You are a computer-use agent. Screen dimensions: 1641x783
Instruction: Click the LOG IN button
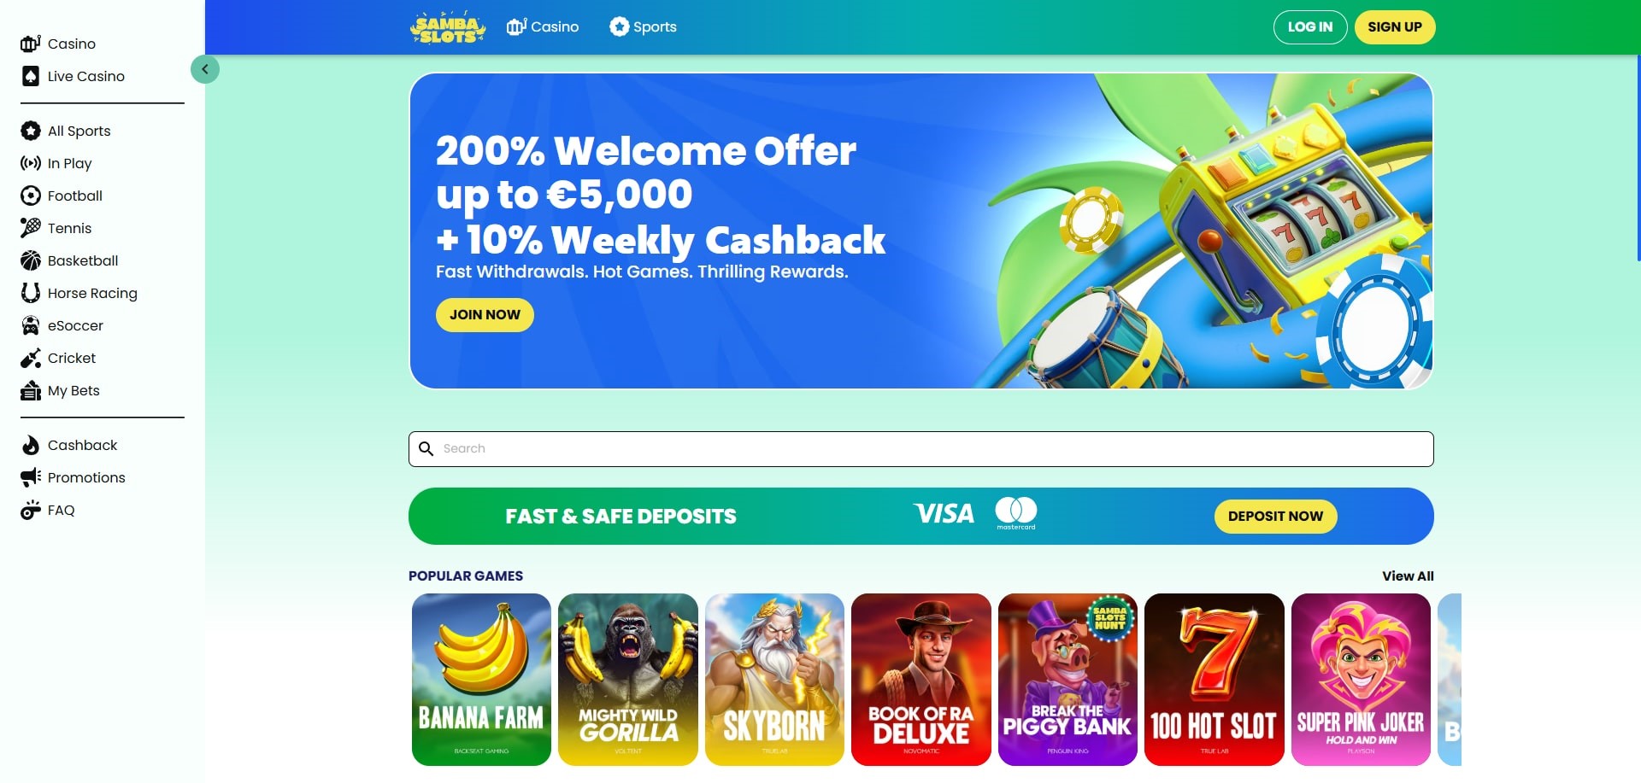1310,27
